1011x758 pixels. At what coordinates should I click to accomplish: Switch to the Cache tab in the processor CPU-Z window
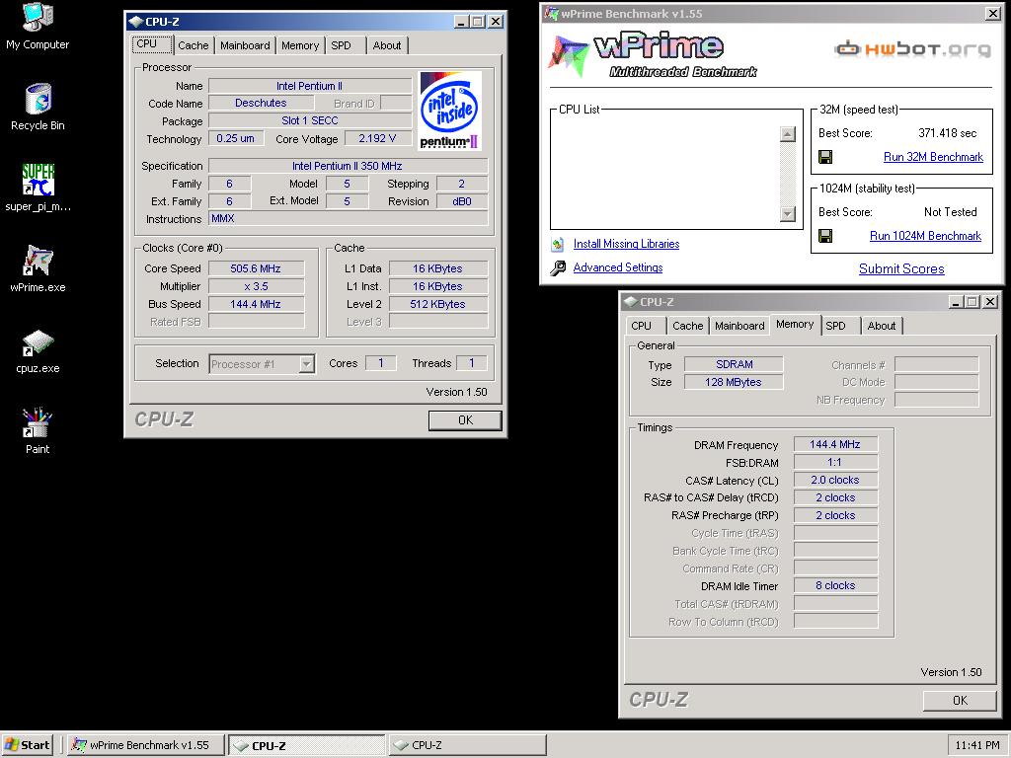[194, 45]
